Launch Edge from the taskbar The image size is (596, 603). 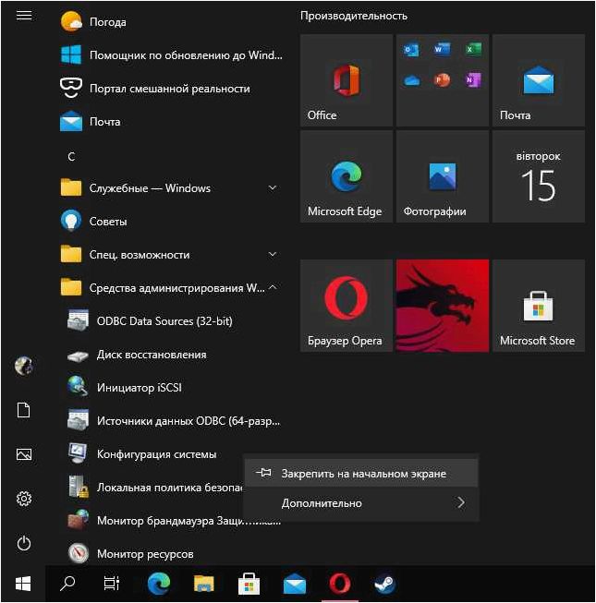point(159,584)
